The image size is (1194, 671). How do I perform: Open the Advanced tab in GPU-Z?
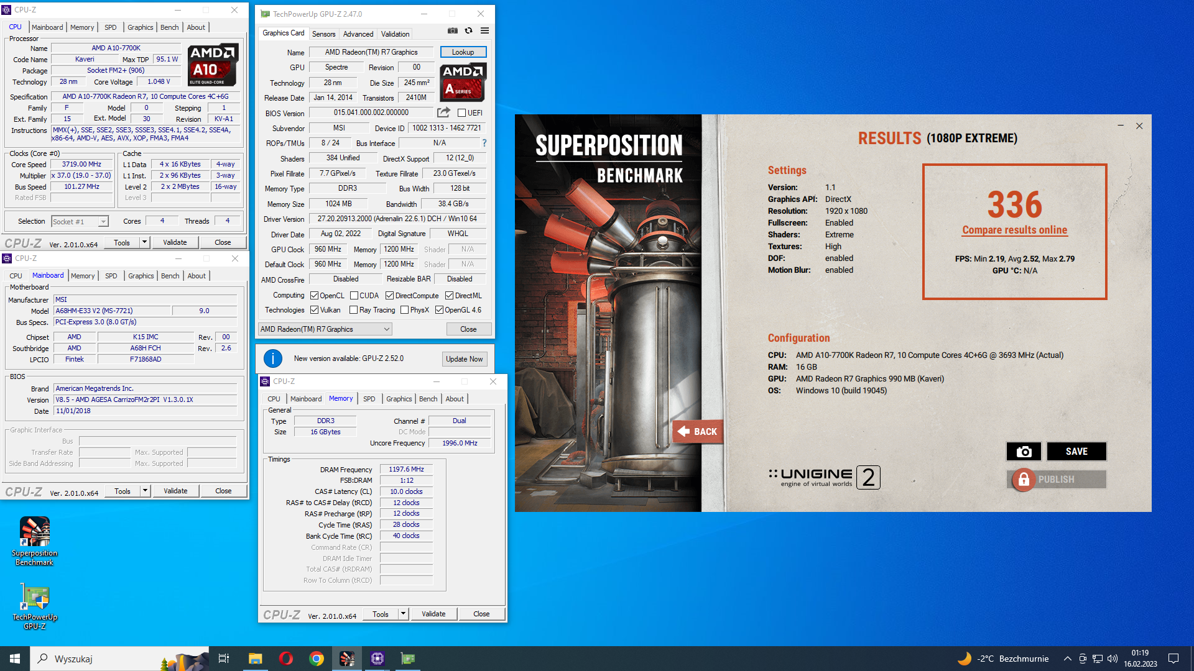coord(358,34)
